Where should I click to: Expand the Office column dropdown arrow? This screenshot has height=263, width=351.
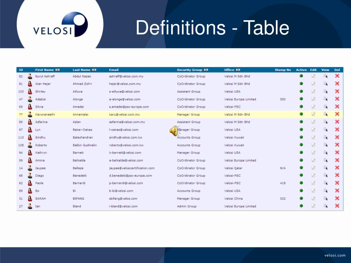pos(238,70)
